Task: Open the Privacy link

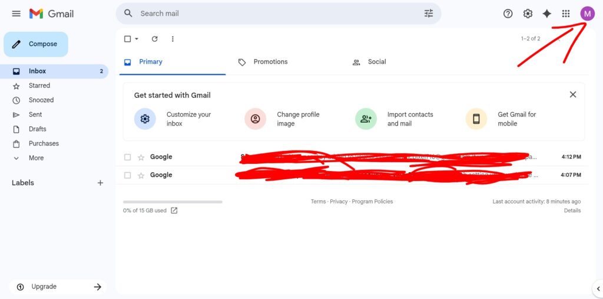Action: click(x=339, y=202)
